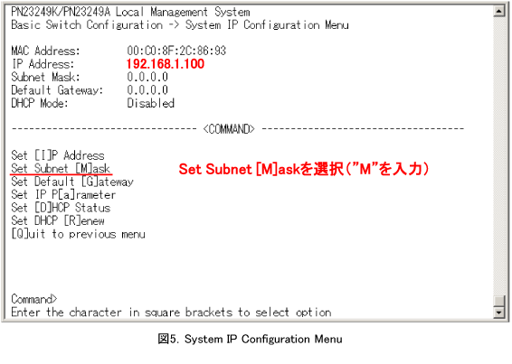
Task: Click the Default Gateway value 0.0.0.0
Action: pyautogui.click(x=147, y=90)
